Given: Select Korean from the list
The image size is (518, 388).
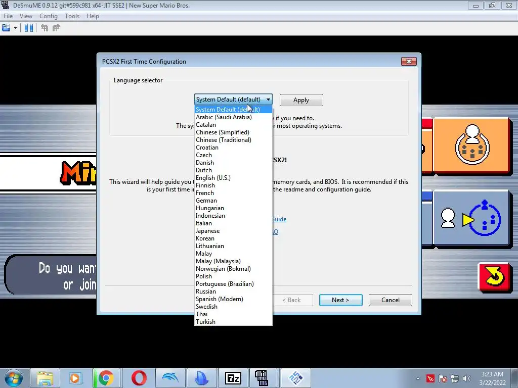Looking at the screenshot, I should coord(233,238).
